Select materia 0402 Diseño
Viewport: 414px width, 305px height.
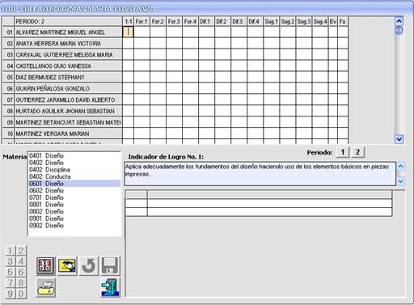click(74, 163)
